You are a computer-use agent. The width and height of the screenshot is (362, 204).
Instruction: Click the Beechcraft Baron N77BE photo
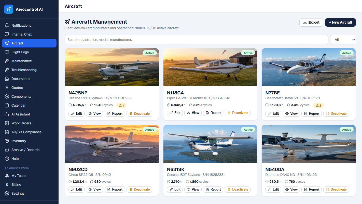click(x=309, y=67)
